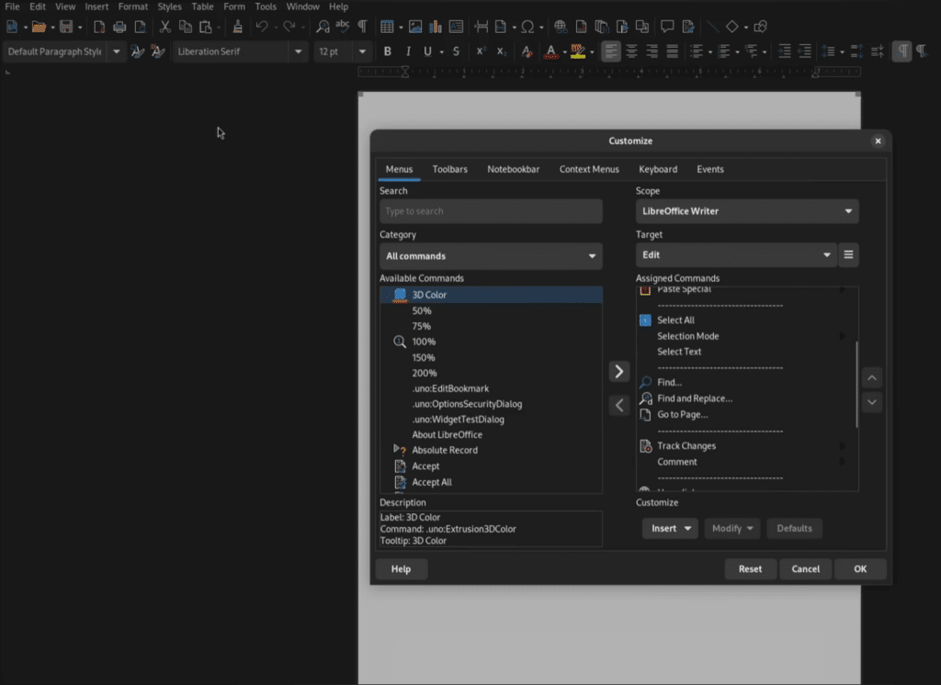941x685 pixels.
Task: Open the Category All commands dropdown
Action: [x=491, y=256]
